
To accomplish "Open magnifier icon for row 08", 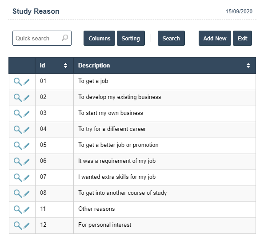I will coord(17,194).
